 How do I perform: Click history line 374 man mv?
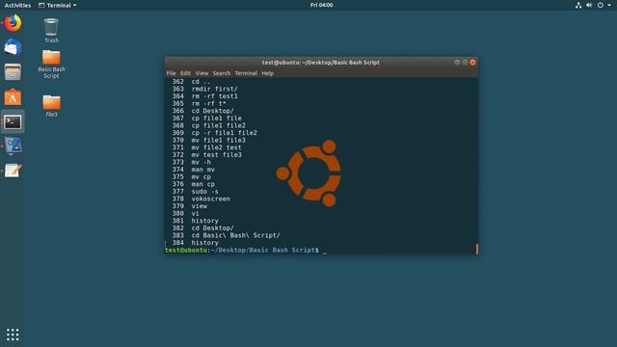[x=193, y=170]
